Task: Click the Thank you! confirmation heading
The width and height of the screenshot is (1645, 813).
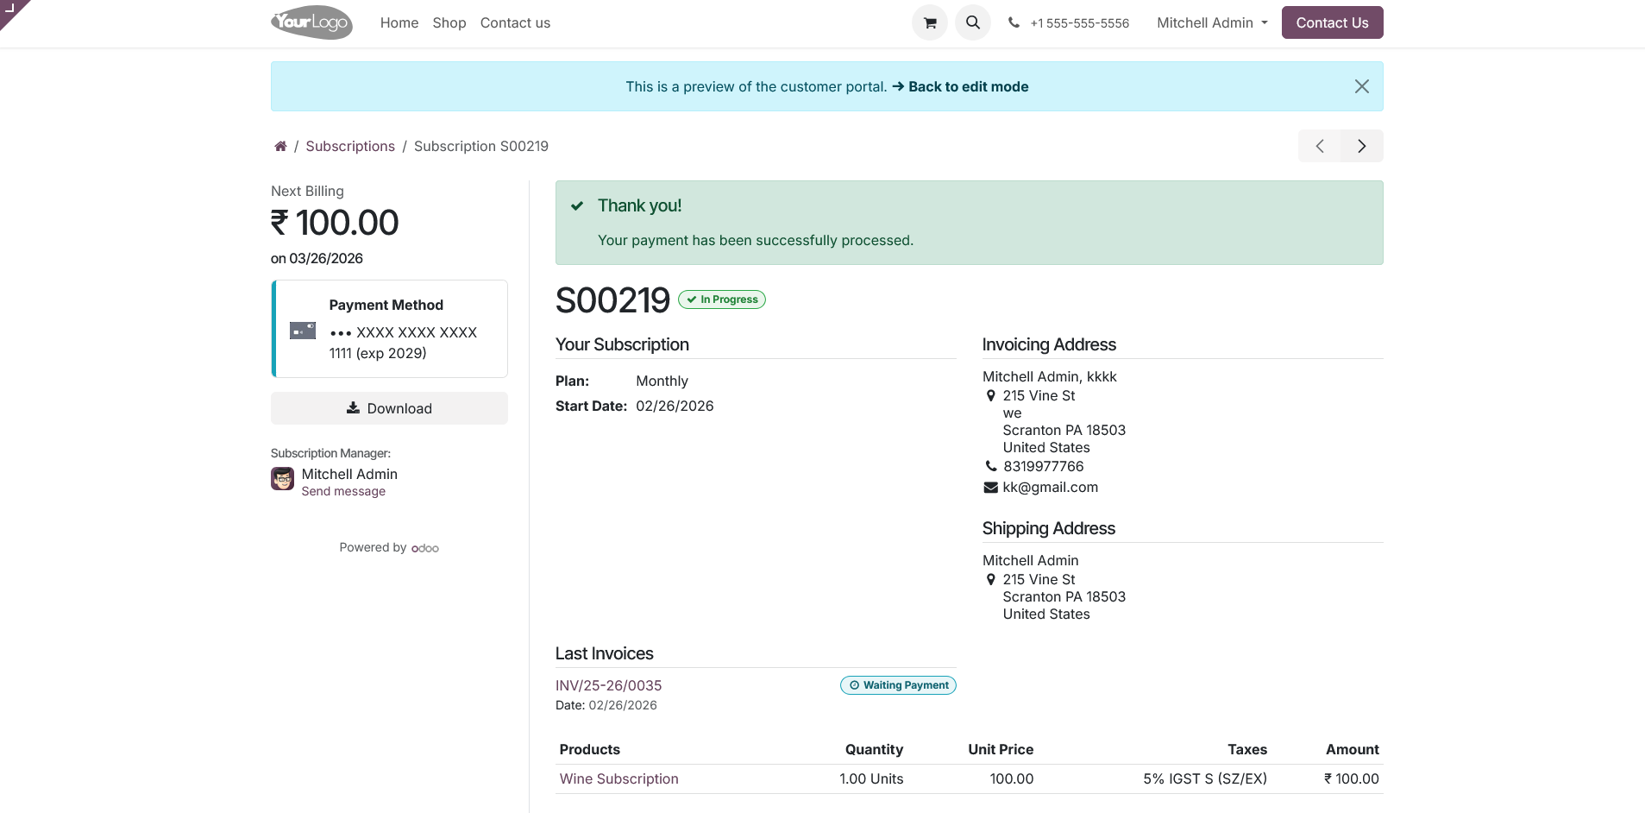Action: pyautogui.click(x=639, y=205)
